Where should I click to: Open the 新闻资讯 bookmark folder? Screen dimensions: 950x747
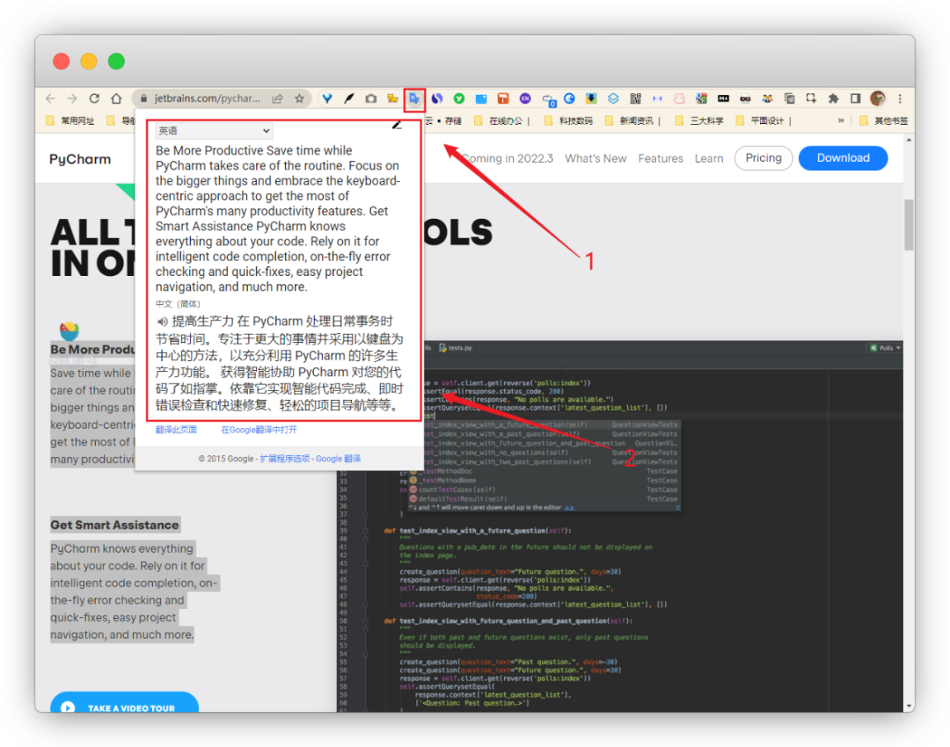pyautogui.click(x=630, y=120)
